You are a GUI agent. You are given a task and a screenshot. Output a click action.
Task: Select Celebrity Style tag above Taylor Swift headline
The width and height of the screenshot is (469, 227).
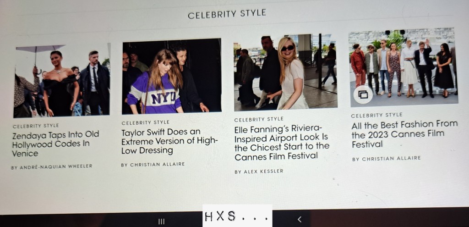pyautogui.click(x=146, y=122)
